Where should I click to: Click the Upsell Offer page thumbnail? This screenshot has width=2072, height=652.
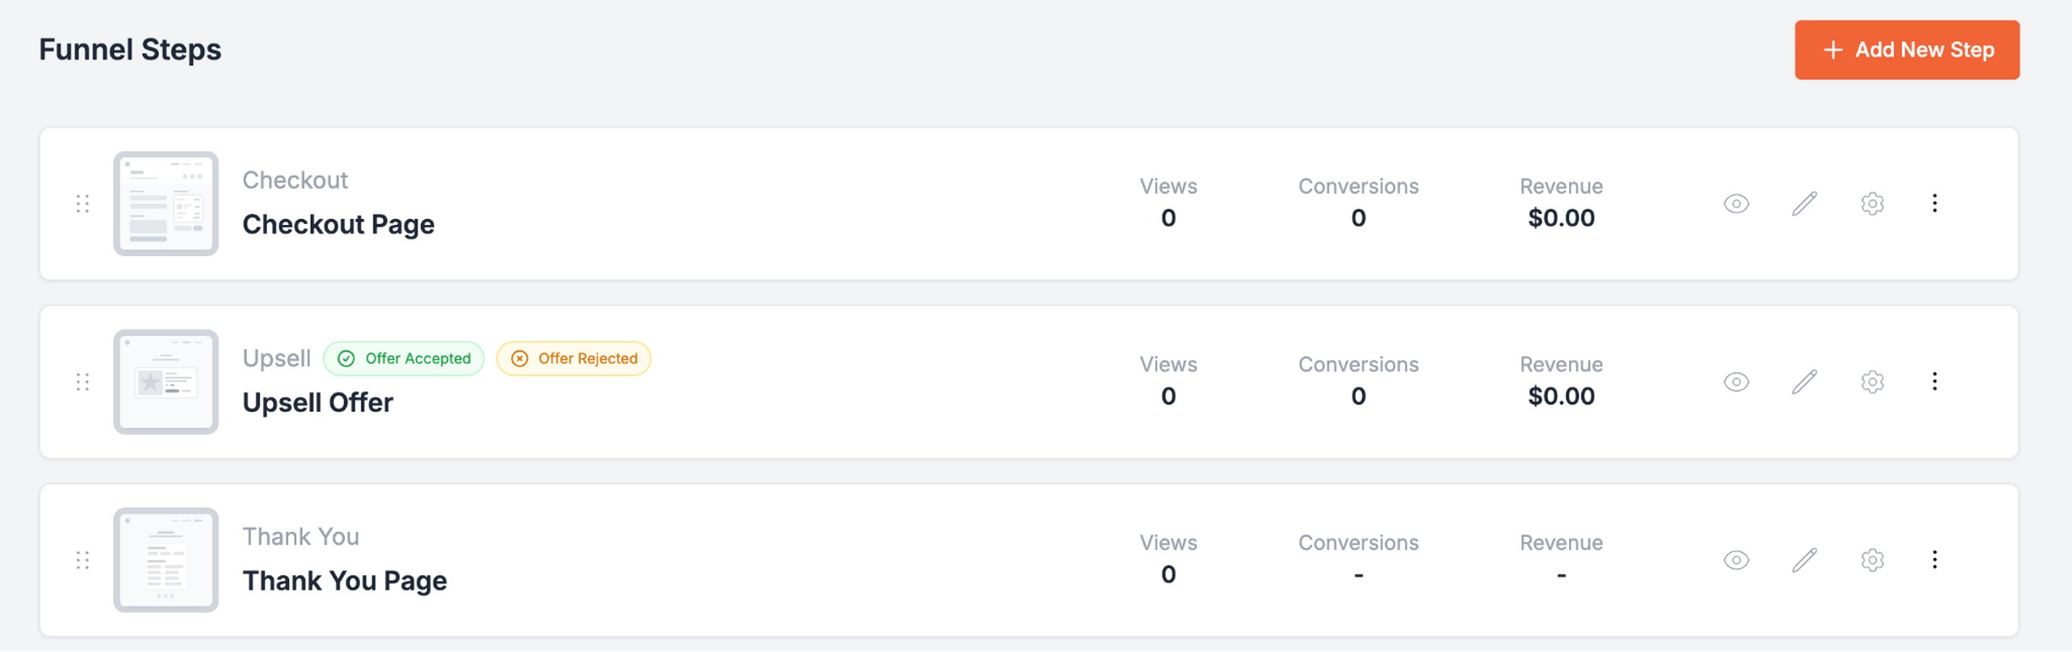tap(166, 382)
